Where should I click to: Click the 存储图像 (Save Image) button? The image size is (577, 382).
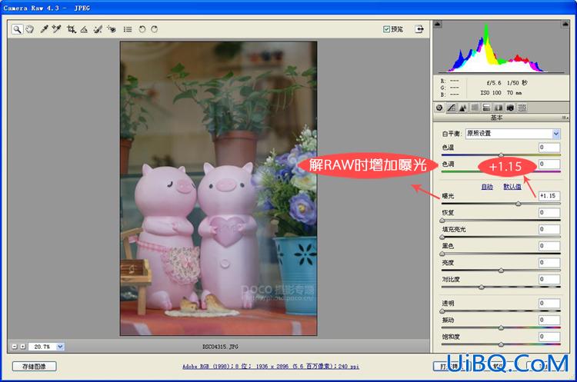tap(34, 366)
